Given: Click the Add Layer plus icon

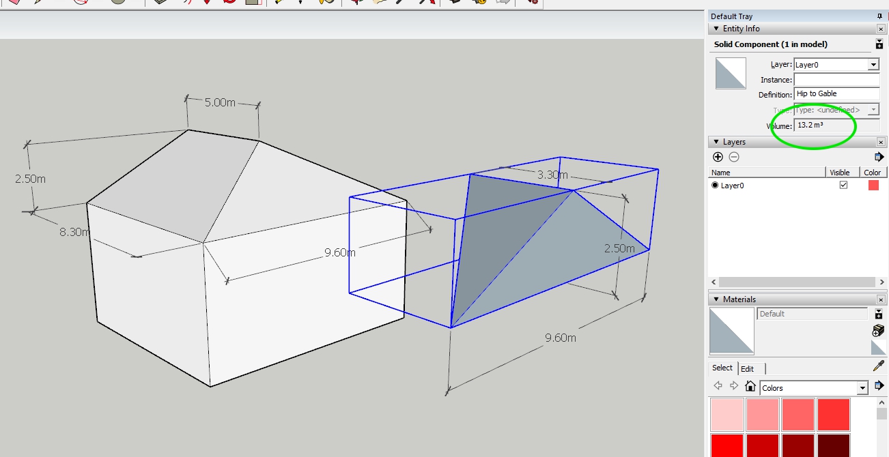Looking at the screenshot, I should (x=718, y=157).
